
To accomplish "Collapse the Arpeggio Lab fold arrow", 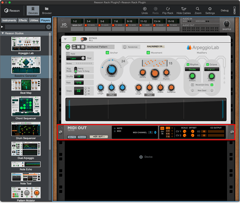I will 65,39.
